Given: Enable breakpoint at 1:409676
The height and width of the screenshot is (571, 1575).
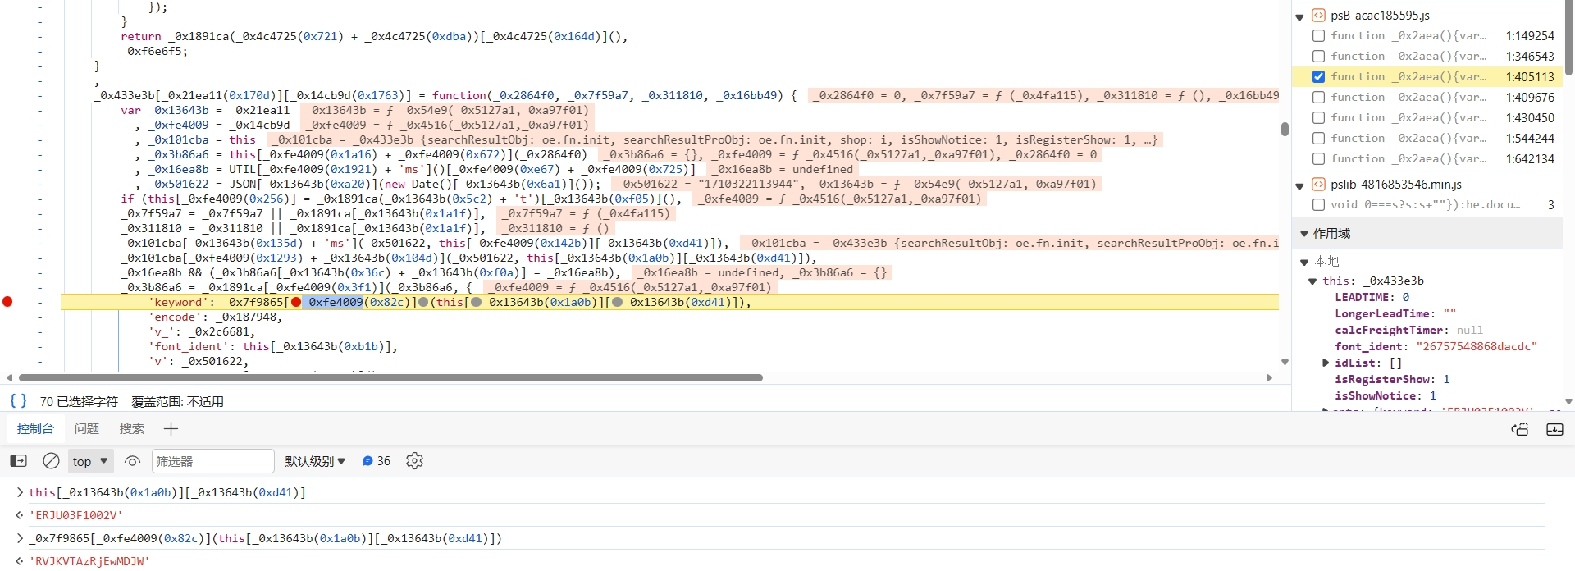Looking at the screenshot, I should 1318,97.
